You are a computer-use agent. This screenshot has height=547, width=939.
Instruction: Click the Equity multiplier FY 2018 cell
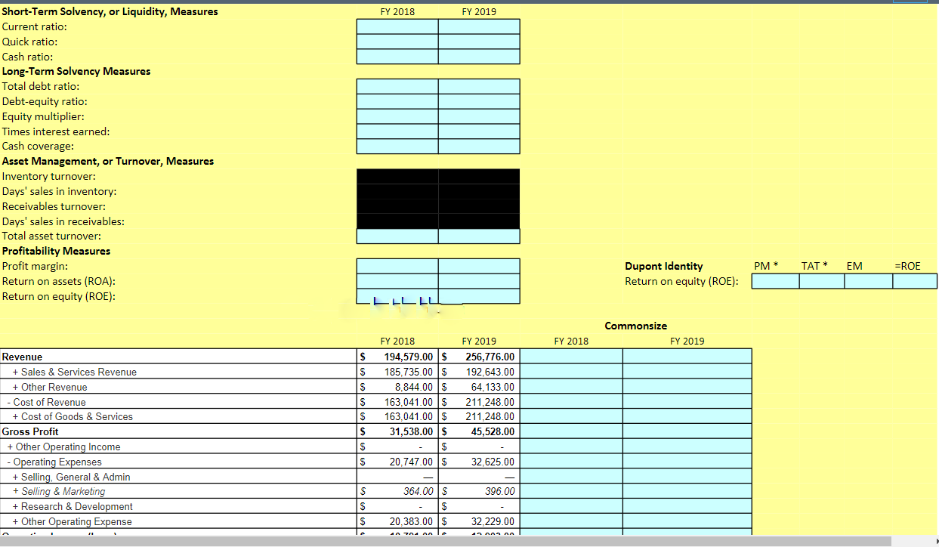click(397, 116)
